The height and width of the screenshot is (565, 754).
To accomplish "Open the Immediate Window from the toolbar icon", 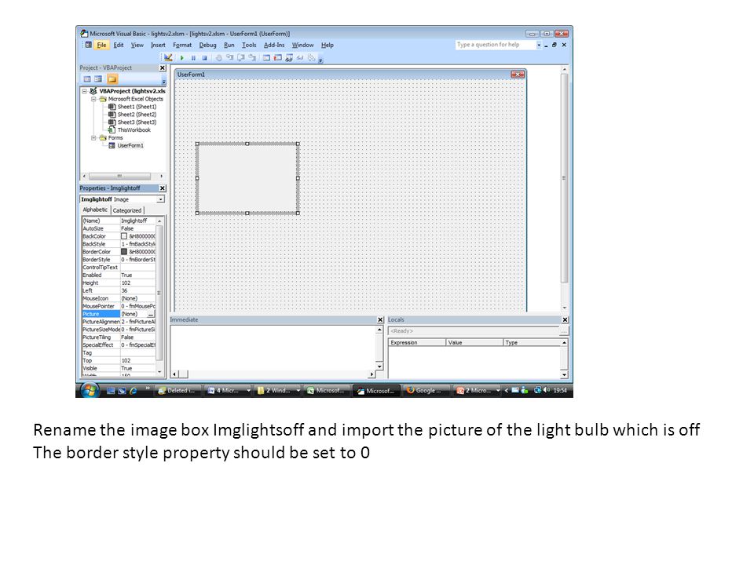I will [x=277, y=57].
